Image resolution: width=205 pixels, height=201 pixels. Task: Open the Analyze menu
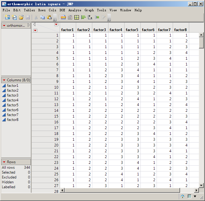coord(75,10)
